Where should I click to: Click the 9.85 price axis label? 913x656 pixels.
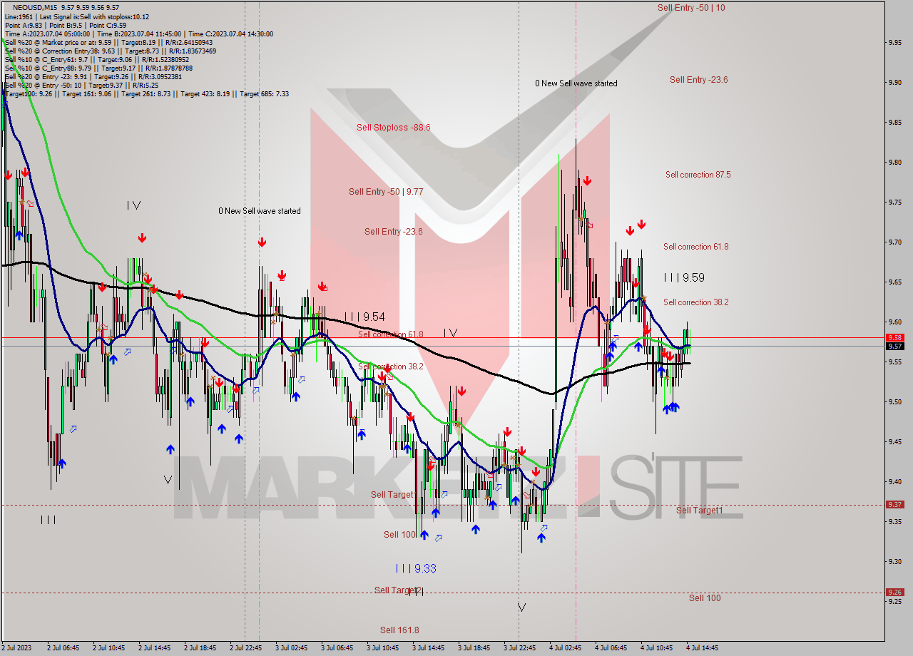[x=896, y=123]
